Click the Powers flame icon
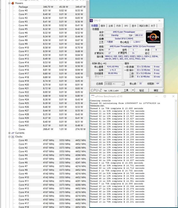Viewport: 178px width, 208px height. tap(13, 3)
